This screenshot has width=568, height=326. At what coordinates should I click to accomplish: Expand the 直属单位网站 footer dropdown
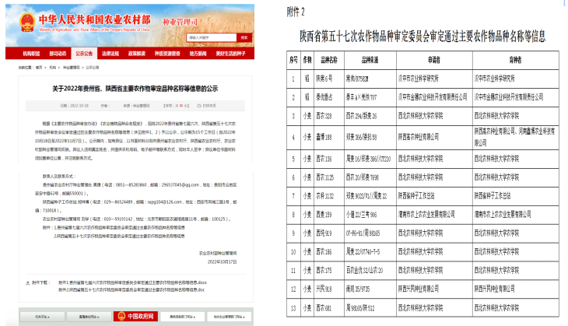click(89, 317)
